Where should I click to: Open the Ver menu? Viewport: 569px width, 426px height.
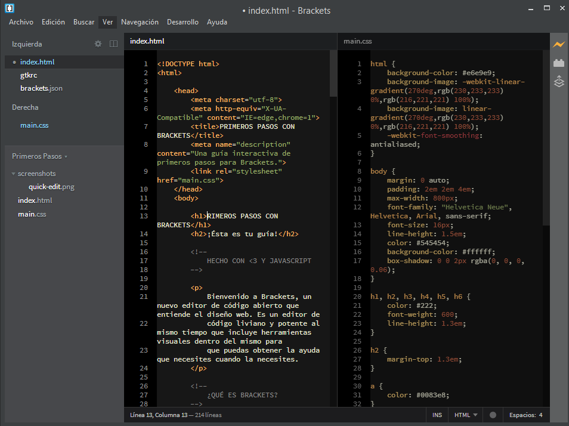click(107, 22)
